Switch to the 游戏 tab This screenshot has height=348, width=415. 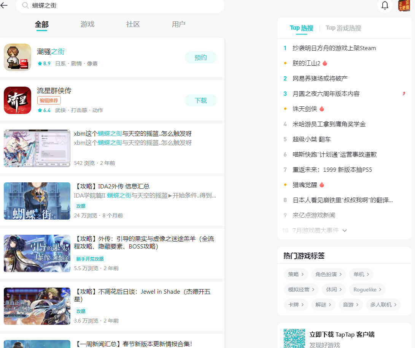(87, 24)
